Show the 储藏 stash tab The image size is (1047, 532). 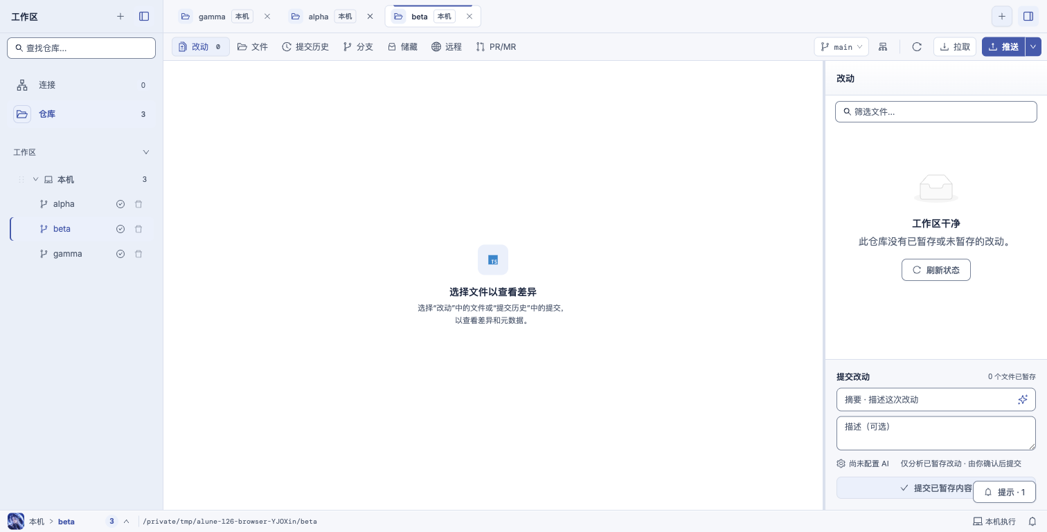coord(402,47)
